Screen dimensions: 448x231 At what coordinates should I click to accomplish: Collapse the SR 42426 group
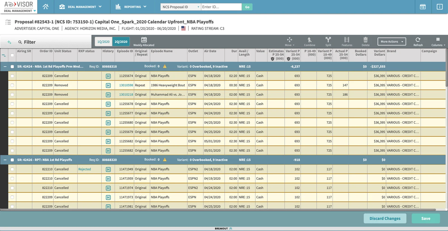pos(5,160)
